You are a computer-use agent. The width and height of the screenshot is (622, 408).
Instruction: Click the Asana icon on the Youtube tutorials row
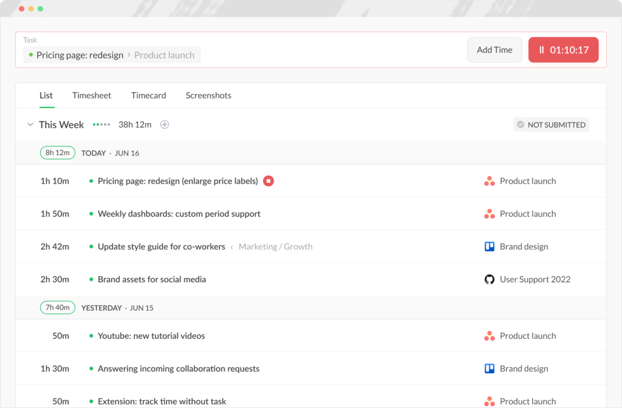(x=490, y=335)
